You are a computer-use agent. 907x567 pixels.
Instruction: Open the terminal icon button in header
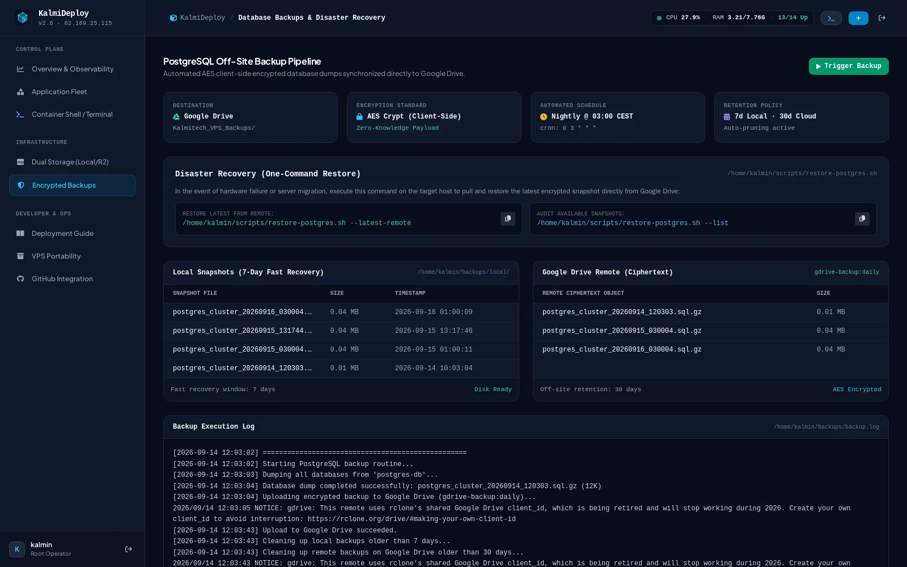pos(831,18)
